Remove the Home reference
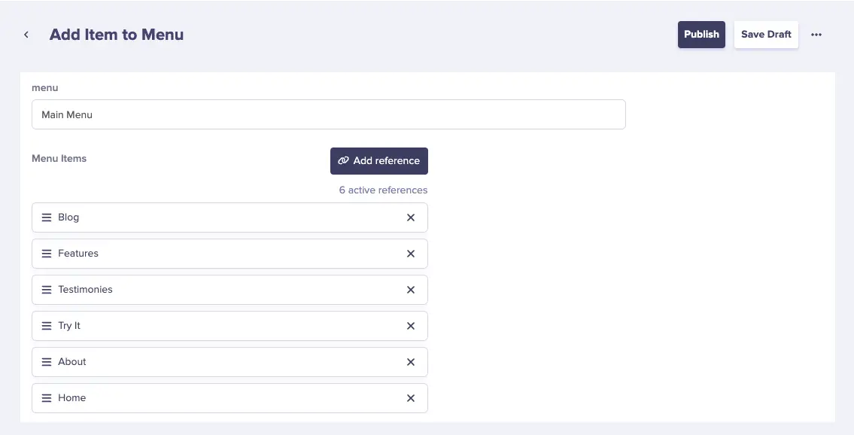Viewport: 854px width, 435px height. click(411, 398)
